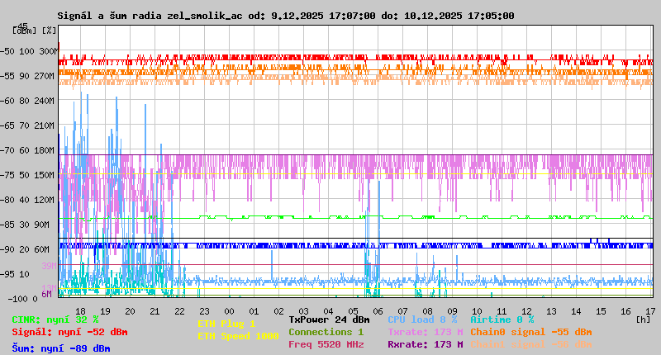Click hour '04' on the time axis

(x=328, y=311)
